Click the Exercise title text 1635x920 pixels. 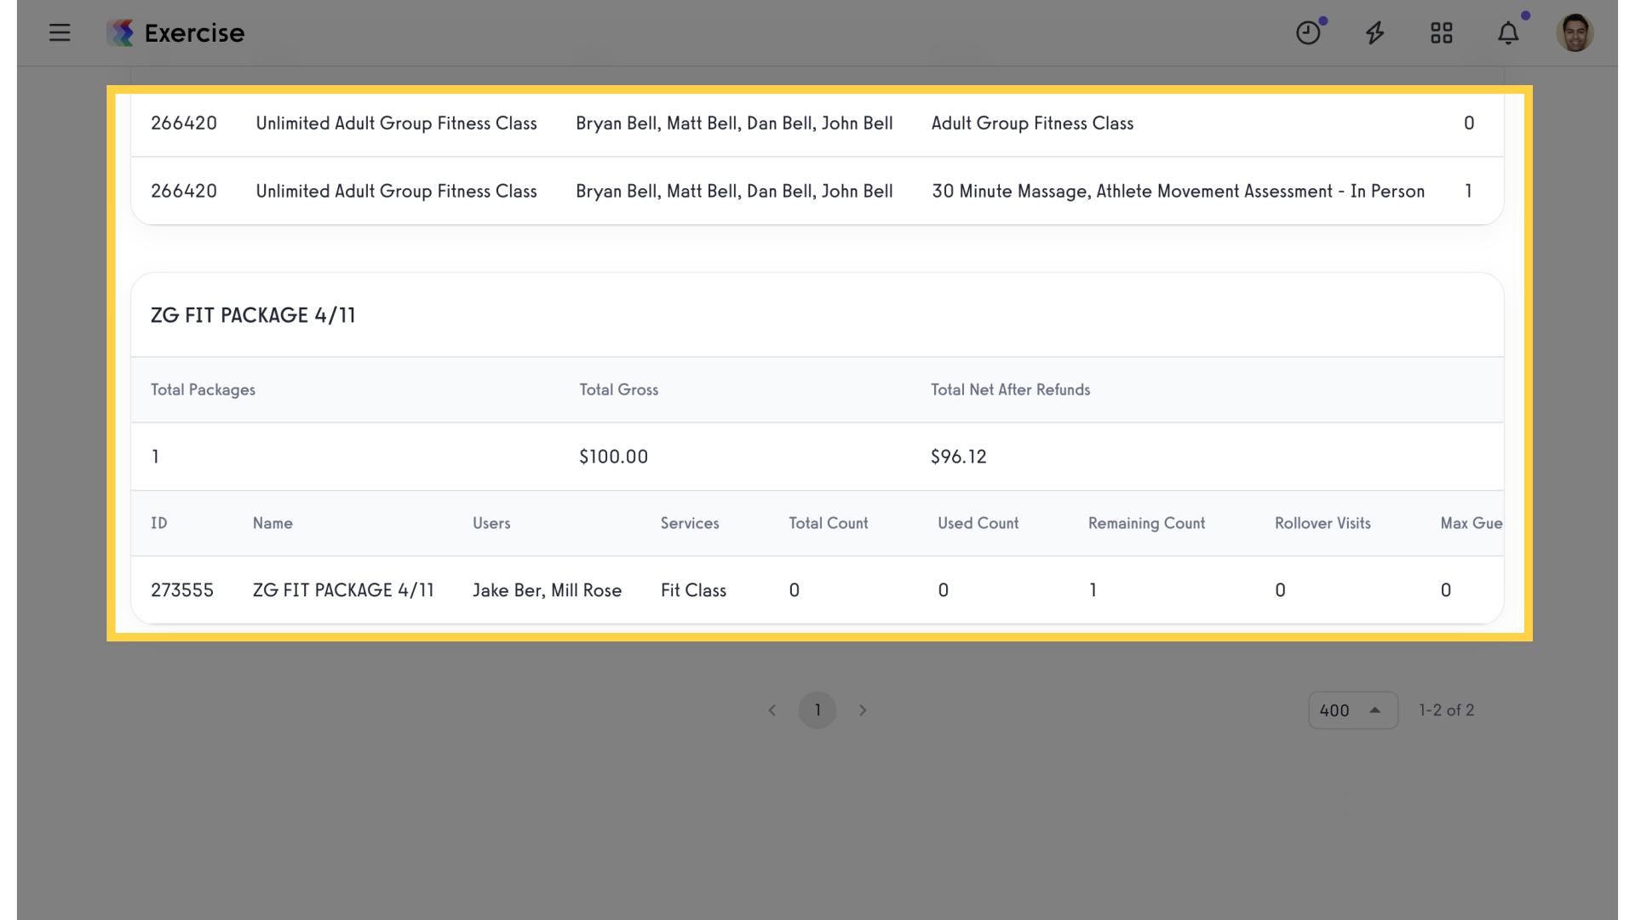(x=194, y=33)
